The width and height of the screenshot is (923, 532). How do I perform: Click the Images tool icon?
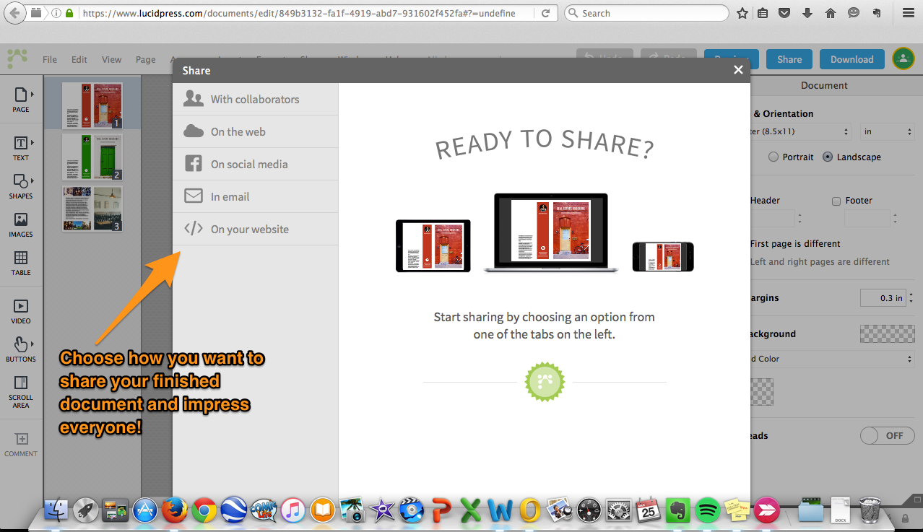click(21, 224)
